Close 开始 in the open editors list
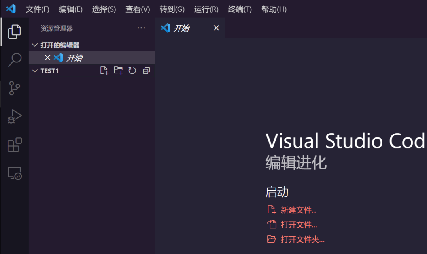427x254 pixels. [48, 58]
